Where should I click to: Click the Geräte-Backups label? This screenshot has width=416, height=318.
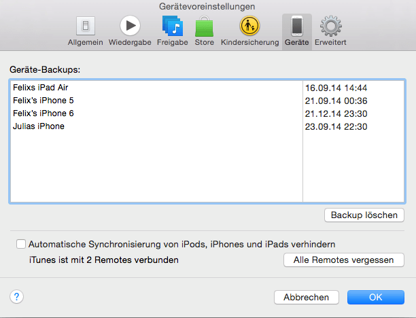pyautogui.click(x=45, y=70)
